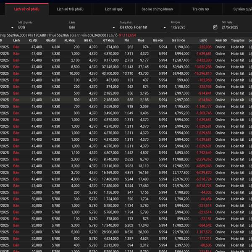Sort by the Giá trị vốn column header

pyautogui.click(x=178, y=40)
